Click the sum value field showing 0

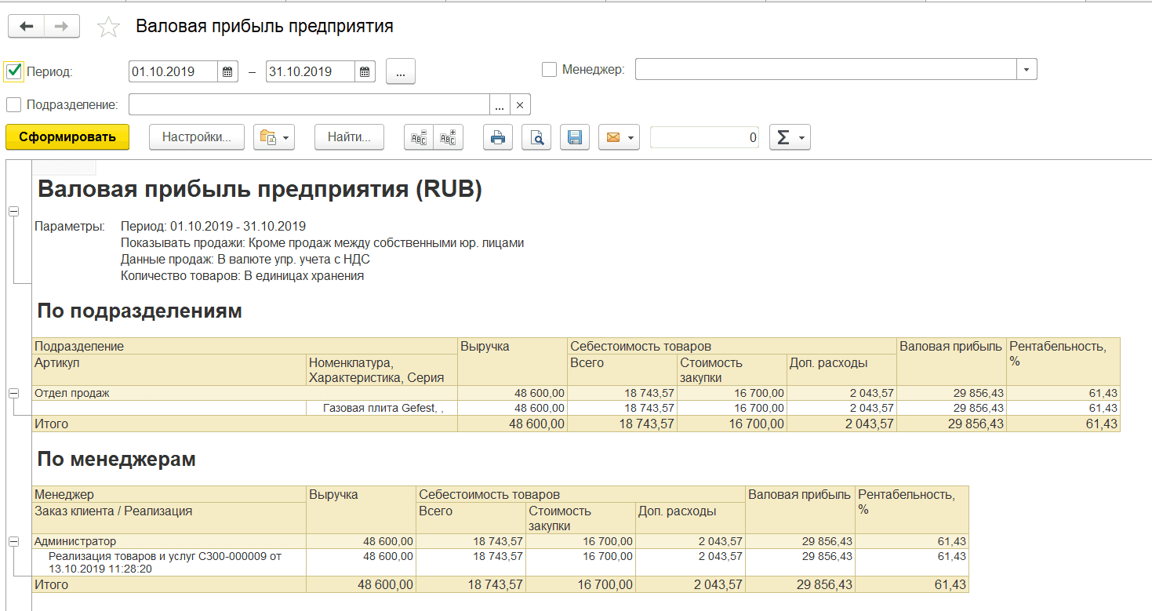(x=704, y=137)
